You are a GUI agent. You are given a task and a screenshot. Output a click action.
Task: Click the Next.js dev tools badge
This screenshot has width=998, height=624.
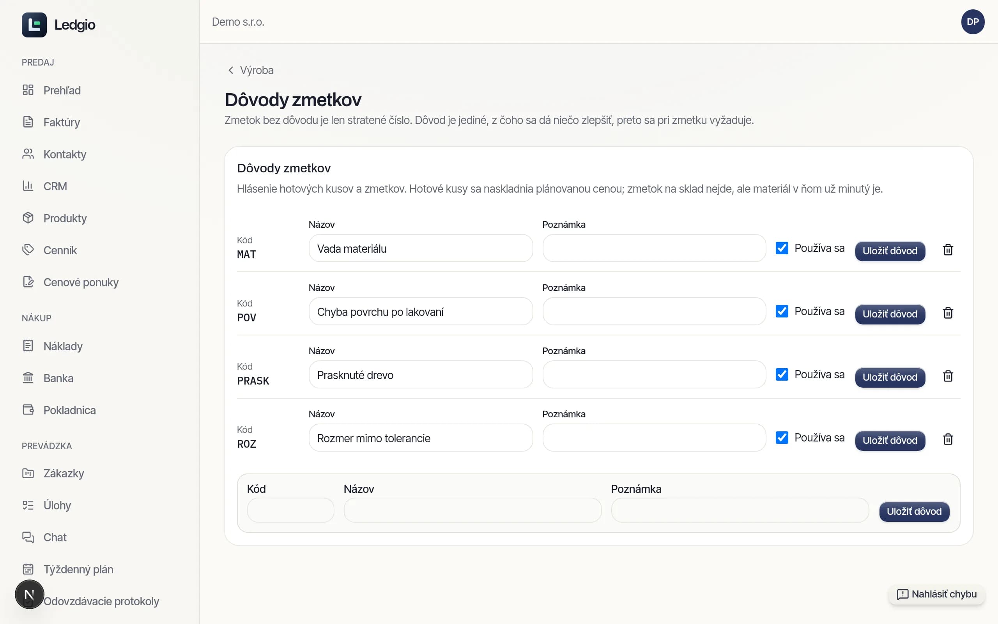click(29, 595)
